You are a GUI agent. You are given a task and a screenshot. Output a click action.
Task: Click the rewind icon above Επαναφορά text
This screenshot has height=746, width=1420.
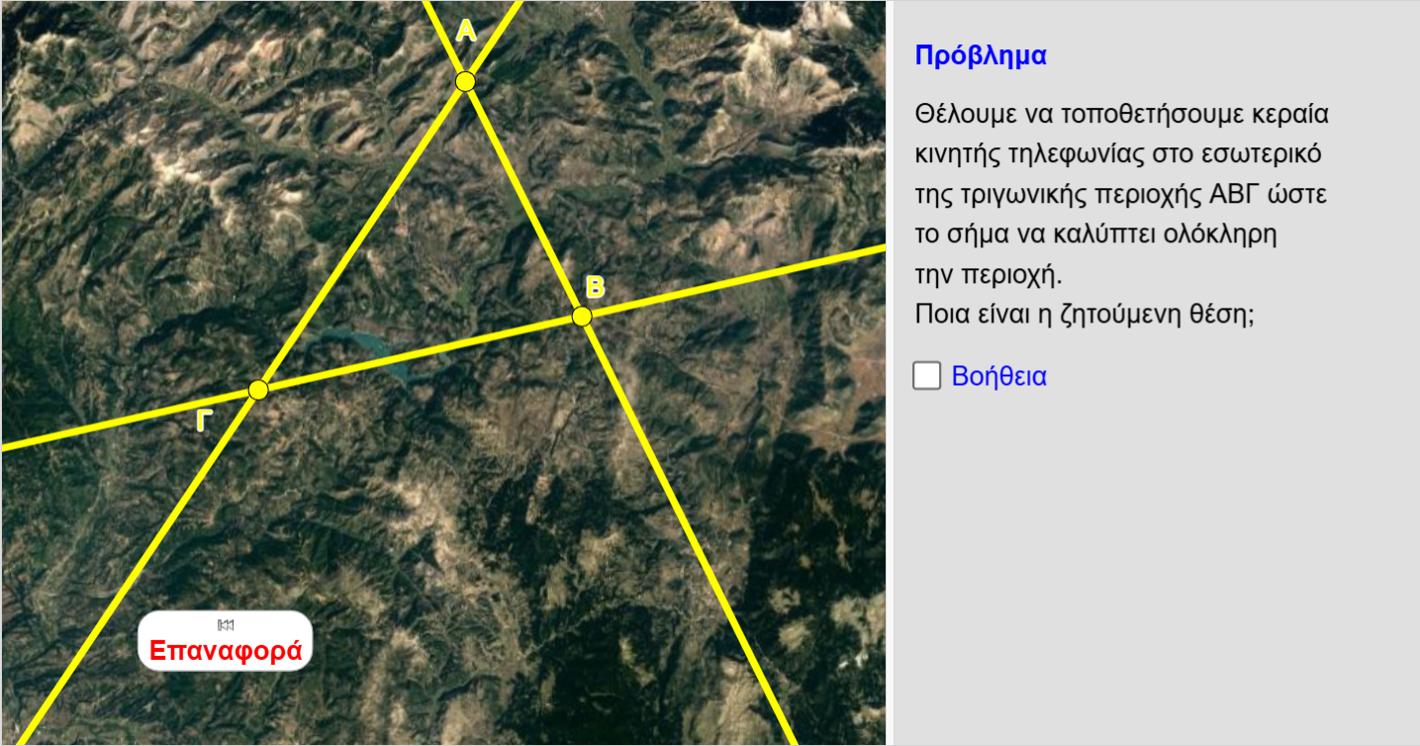point(225,624)
